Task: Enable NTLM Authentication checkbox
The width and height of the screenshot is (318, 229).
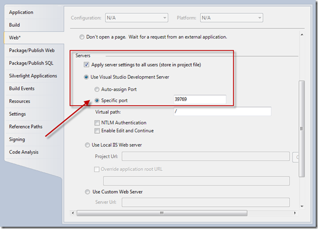Action: (97, 123)
